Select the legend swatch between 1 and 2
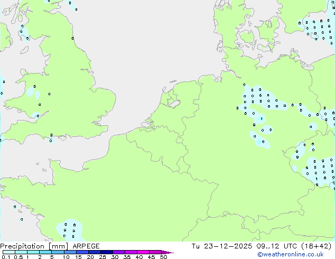335x259 pixels. (33, 253)
